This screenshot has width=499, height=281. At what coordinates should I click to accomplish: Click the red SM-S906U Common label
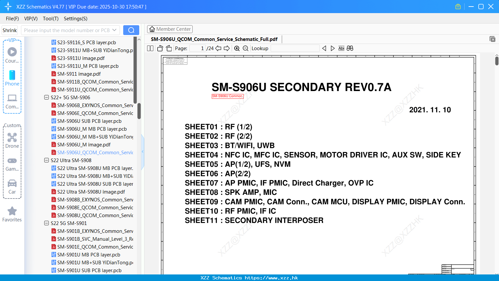[227, 96]
